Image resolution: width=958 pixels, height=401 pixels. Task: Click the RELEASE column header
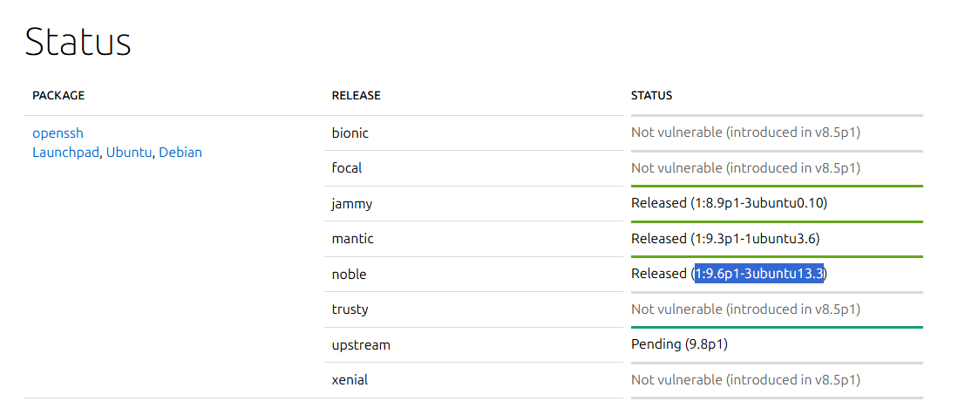(x=357, y=95)
